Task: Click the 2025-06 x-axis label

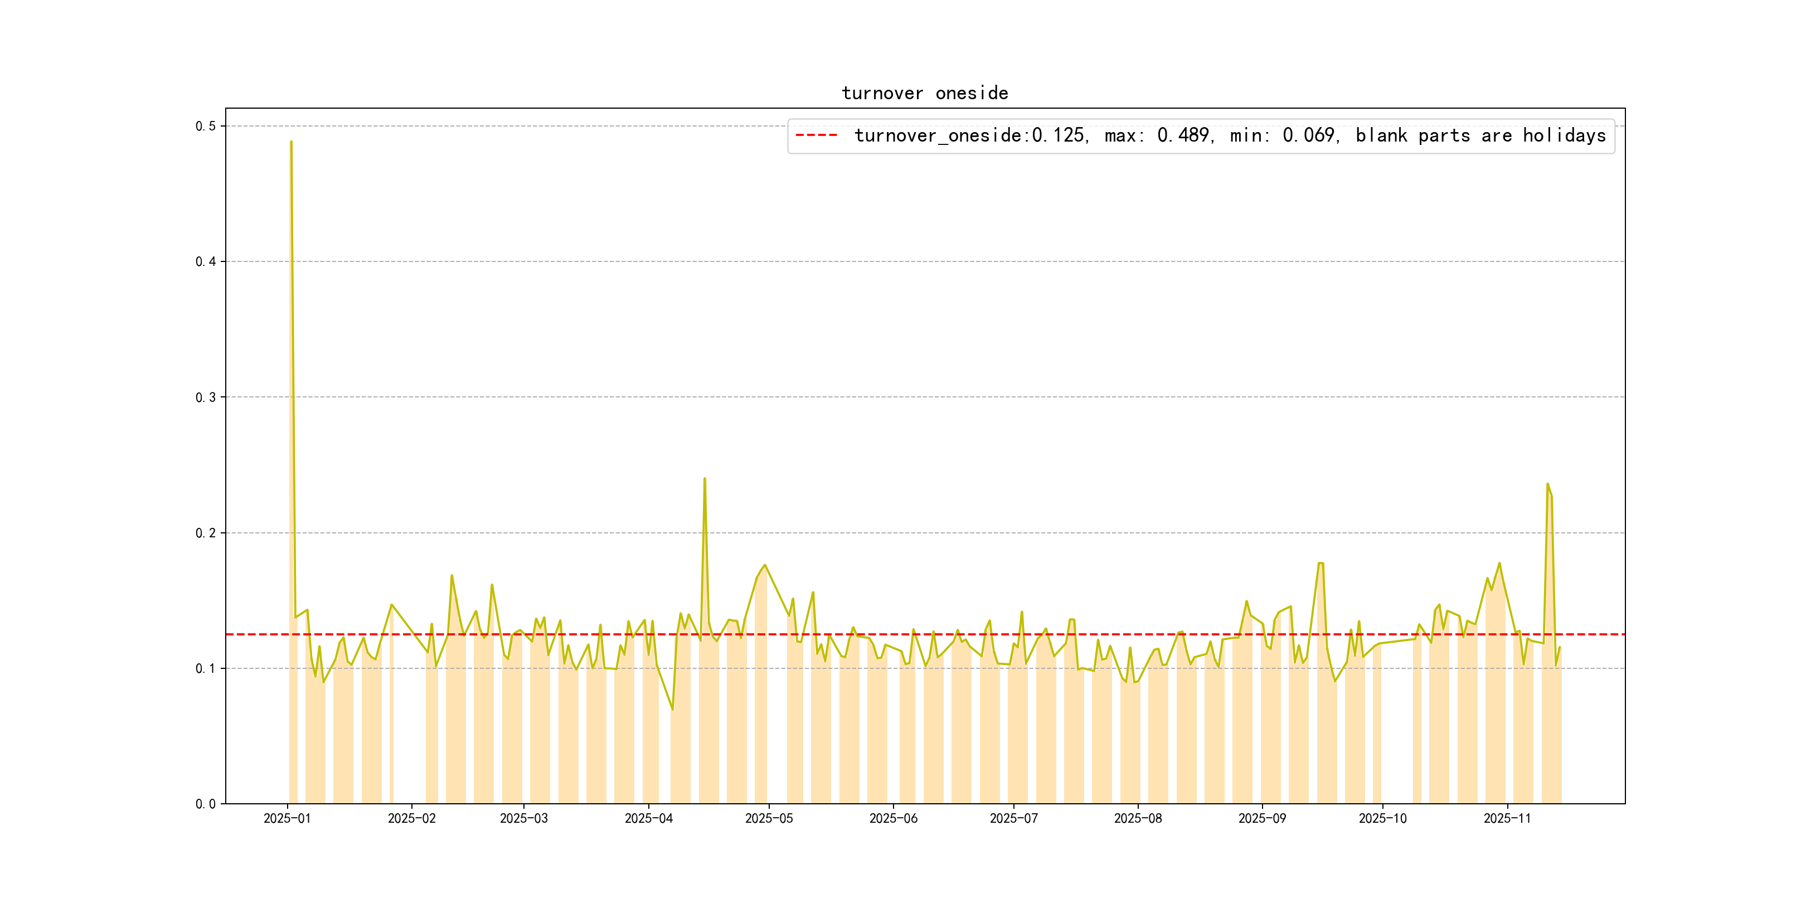Action: click(x=893, y=818)
